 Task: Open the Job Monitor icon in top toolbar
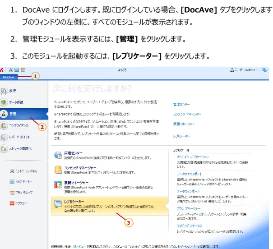click(17, 70)
